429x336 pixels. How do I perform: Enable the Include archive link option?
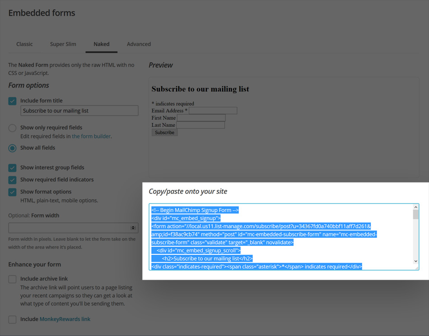[x=12, y=279]
